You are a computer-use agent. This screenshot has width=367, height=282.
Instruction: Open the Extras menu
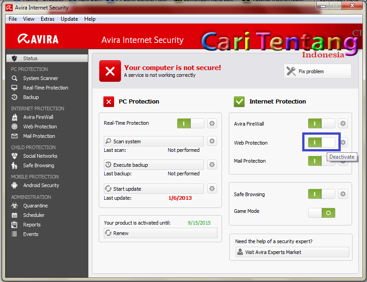[x=48, y=19]
